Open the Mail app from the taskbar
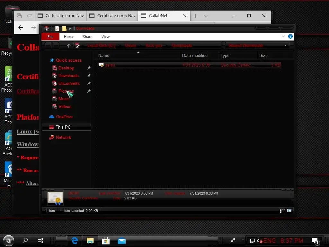Image resolution: width=329 pixels, height=247 pixels. (122, 241)
